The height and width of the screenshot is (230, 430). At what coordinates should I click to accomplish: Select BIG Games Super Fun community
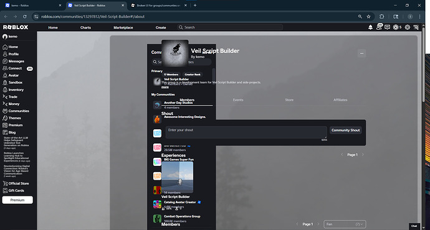pyautogui.click(x=179, y=159)
